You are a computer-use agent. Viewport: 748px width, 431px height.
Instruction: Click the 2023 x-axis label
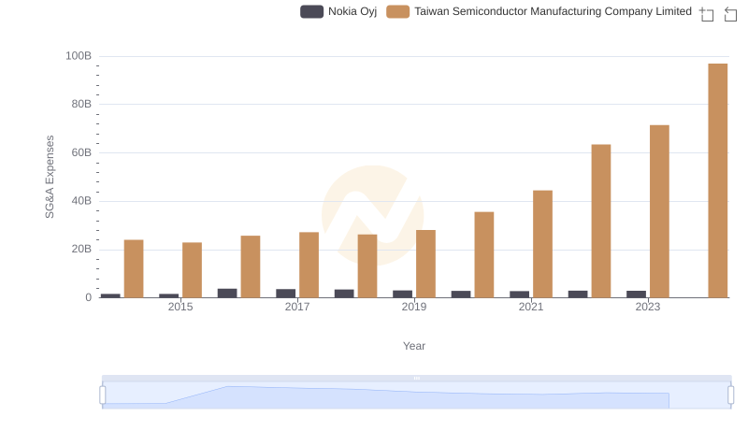648,307
